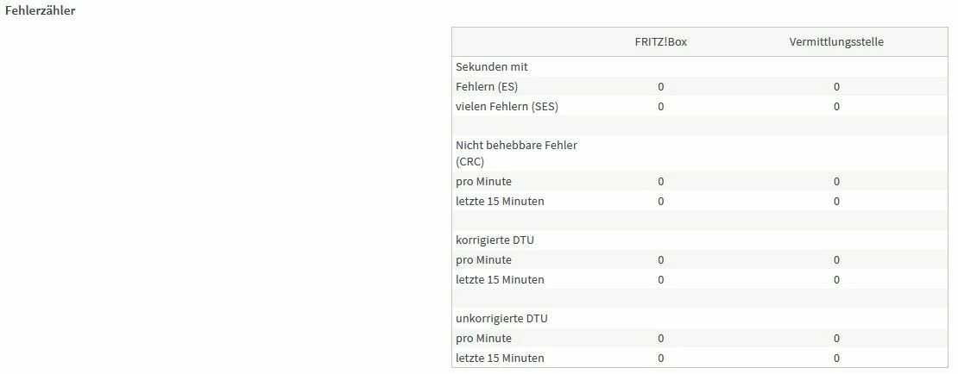Click the Vermittlungsstelle column header

[836, 41]
